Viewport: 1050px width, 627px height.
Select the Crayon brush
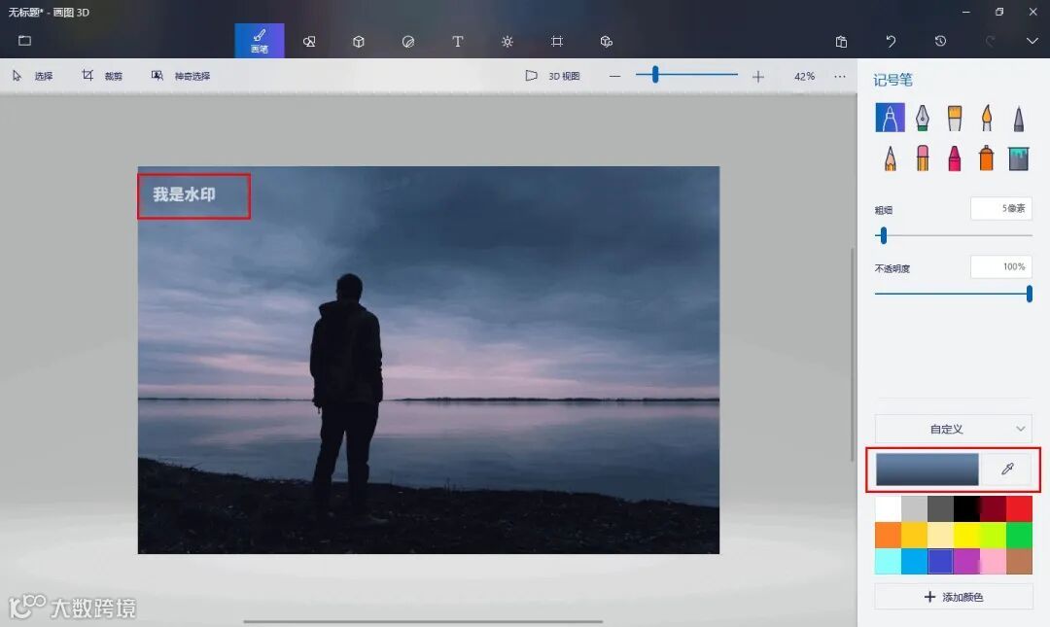pyautogui.click(x=955, y=158)
